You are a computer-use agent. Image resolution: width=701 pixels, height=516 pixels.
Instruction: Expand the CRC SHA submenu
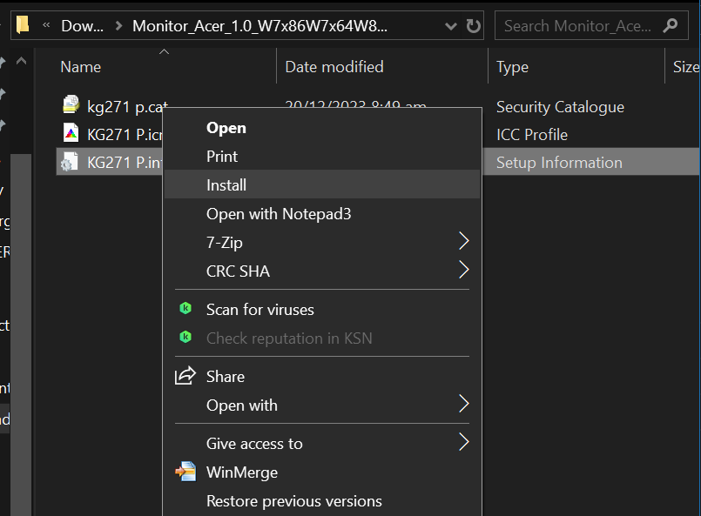click(463, 271)
